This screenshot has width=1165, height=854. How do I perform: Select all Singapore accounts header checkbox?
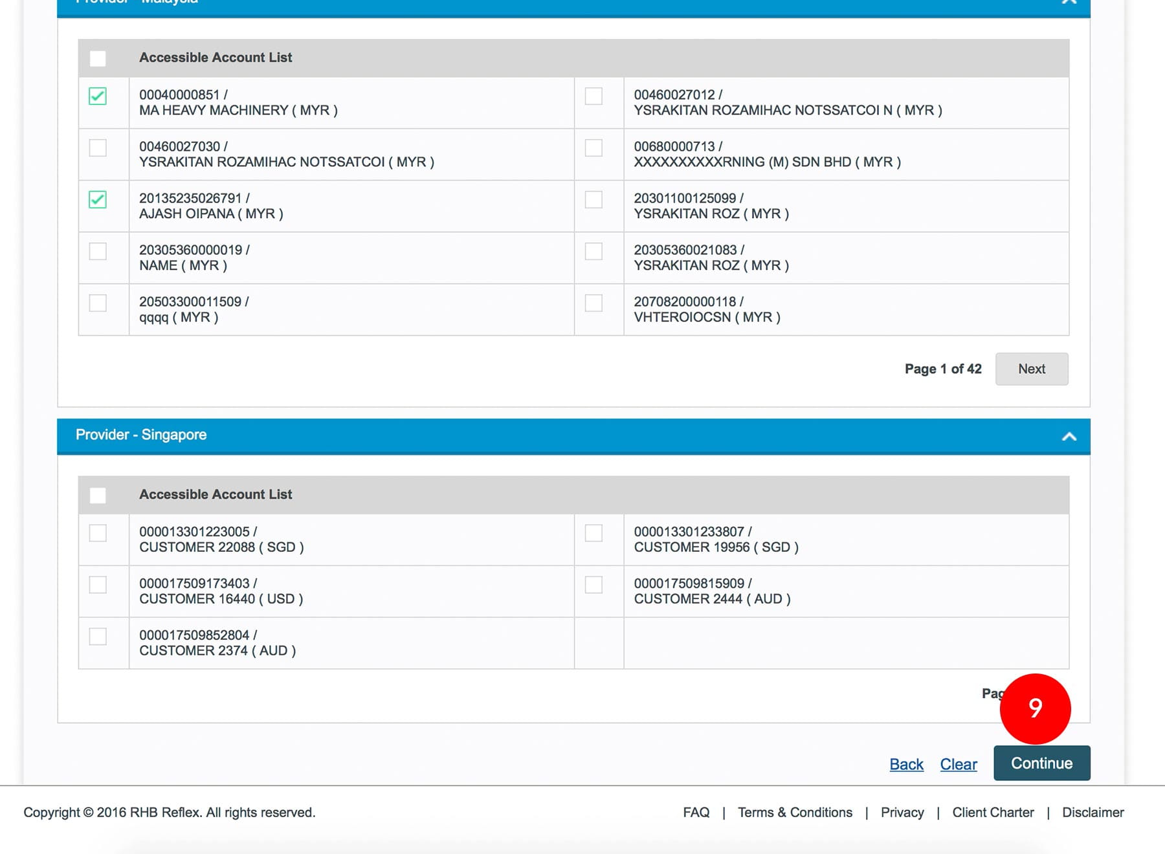click(x=98, y=495)
